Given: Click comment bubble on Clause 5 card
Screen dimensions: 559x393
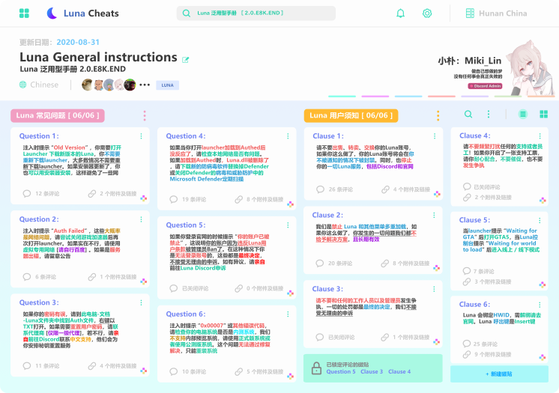Looking at the screenshot, I should (x=467, y=271).
